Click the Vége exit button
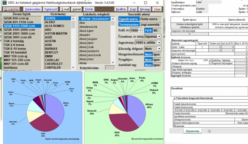This screenshot has width=248, height=144. [157, 9]
